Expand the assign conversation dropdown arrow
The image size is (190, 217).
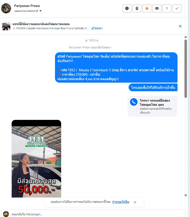coord(41,11)
